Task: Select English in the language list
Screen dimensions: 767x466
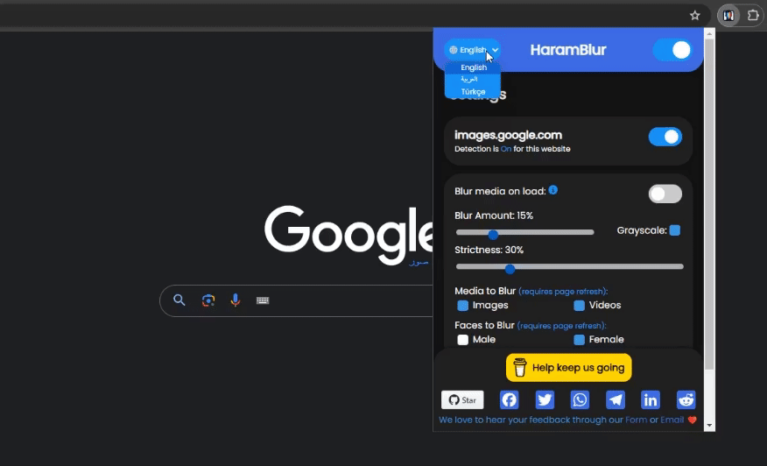Action: point(473,67)
